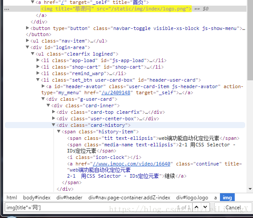This screenshot has width=253, height=218.
Task: Go to previous search result arrow
Action: tap(196, 207)
